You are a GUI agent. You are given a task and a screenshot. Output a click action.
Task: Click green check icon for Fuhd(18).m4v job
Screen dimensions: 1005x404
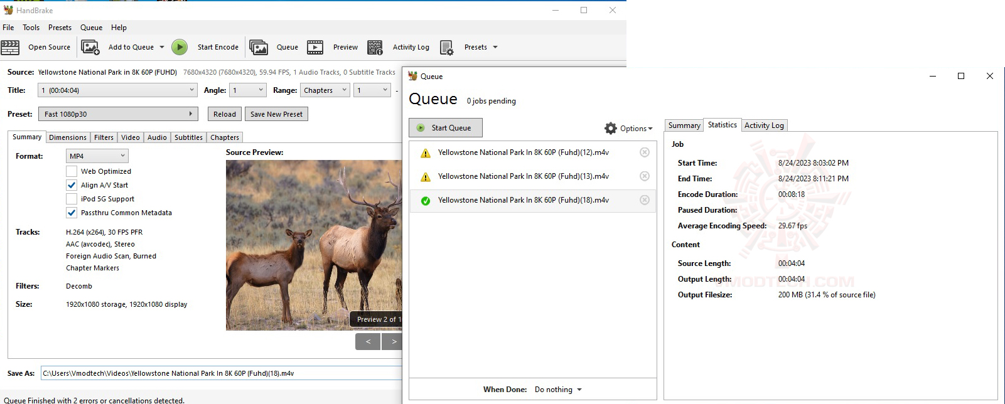[x=426, y=201]
